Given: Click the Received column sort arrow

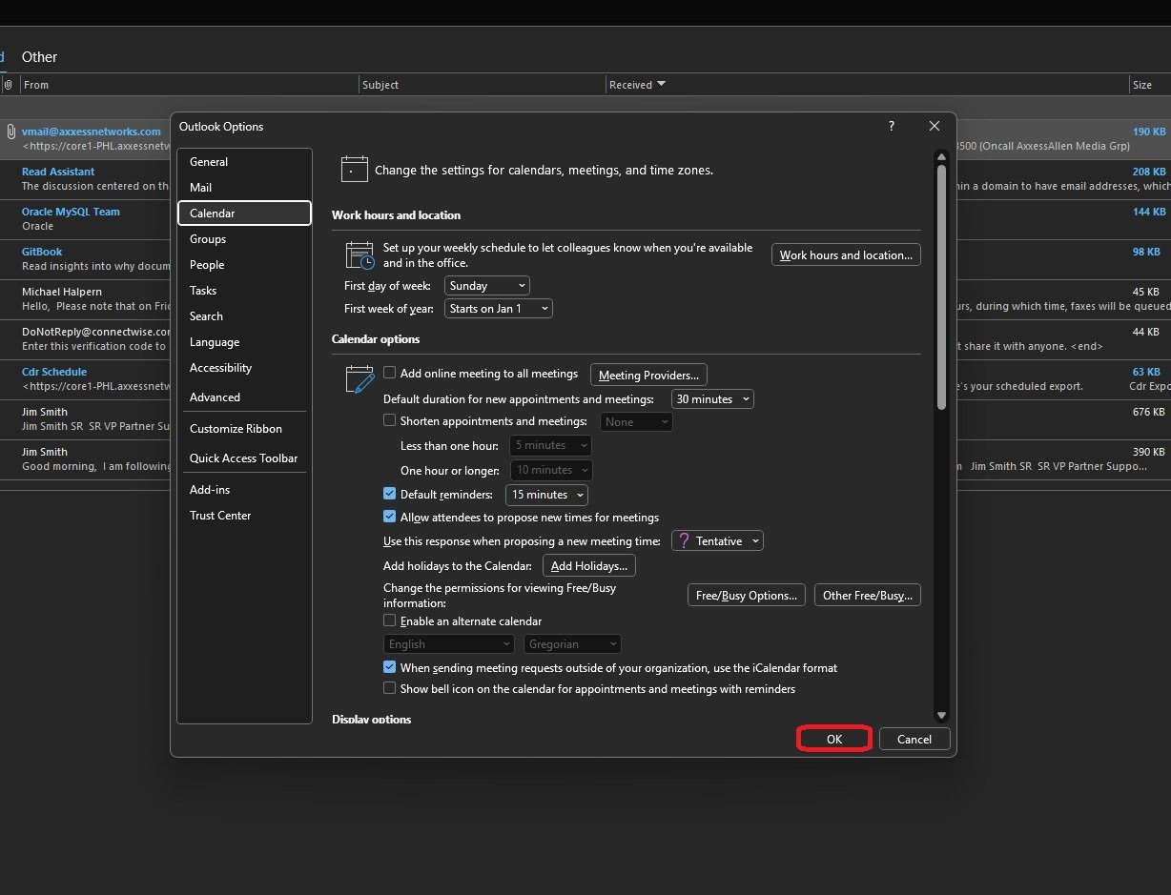Looking at the screenshot, I should click(x=662, y=84).
